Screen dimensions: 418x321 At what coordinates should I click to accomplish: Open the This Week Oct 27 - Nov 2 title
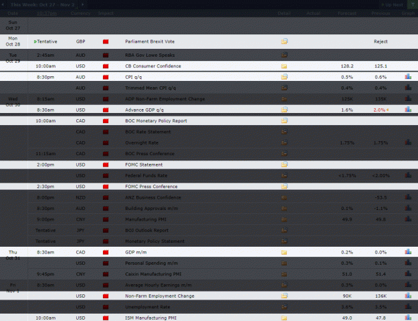(x=43, y=5)
